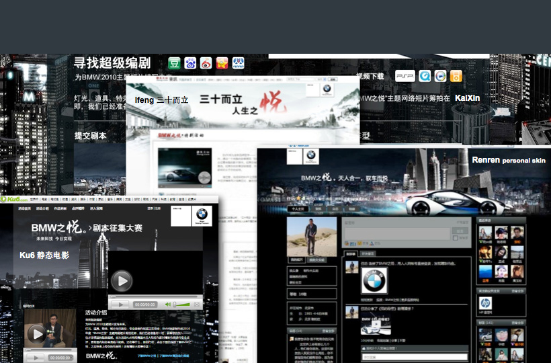Click Renren status publish button
This screenshot has height=363, width=551.
(x=460, y=231)
